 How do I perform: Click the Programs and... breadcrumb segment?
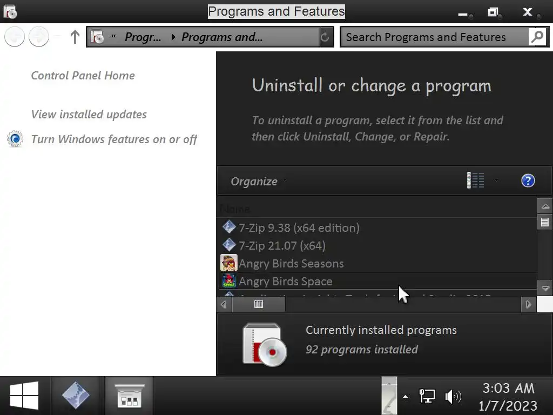pos(222,37)
